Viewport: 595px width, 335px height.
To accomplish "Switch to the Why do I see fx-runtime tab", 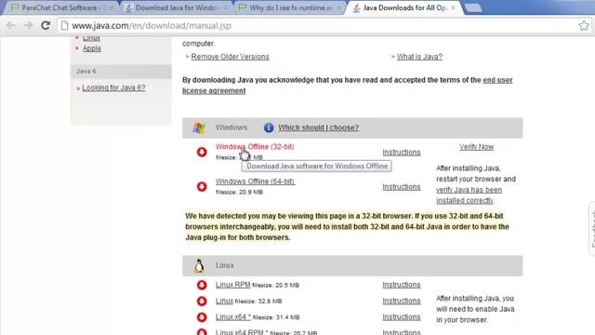I will pos(290,7).
